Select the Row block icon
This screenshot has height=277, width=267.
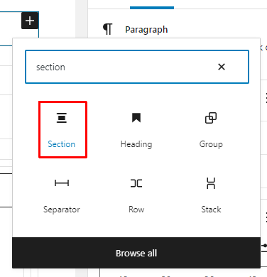tap(136, 183)
